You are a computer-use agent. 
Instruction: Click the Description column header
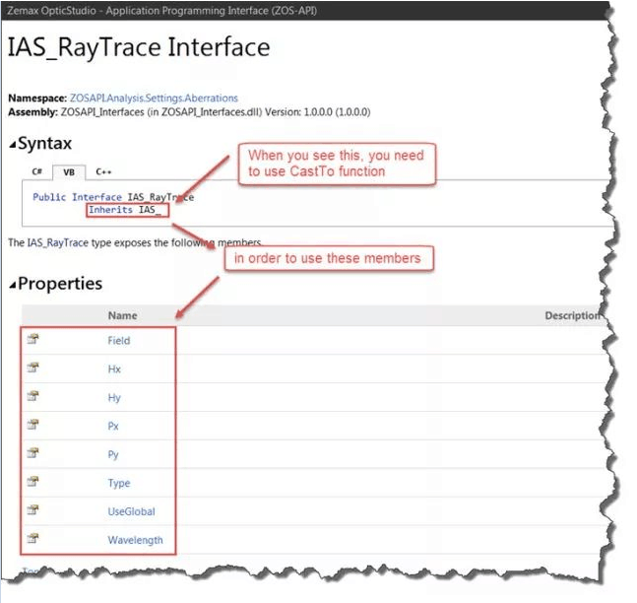coord(572,315)
